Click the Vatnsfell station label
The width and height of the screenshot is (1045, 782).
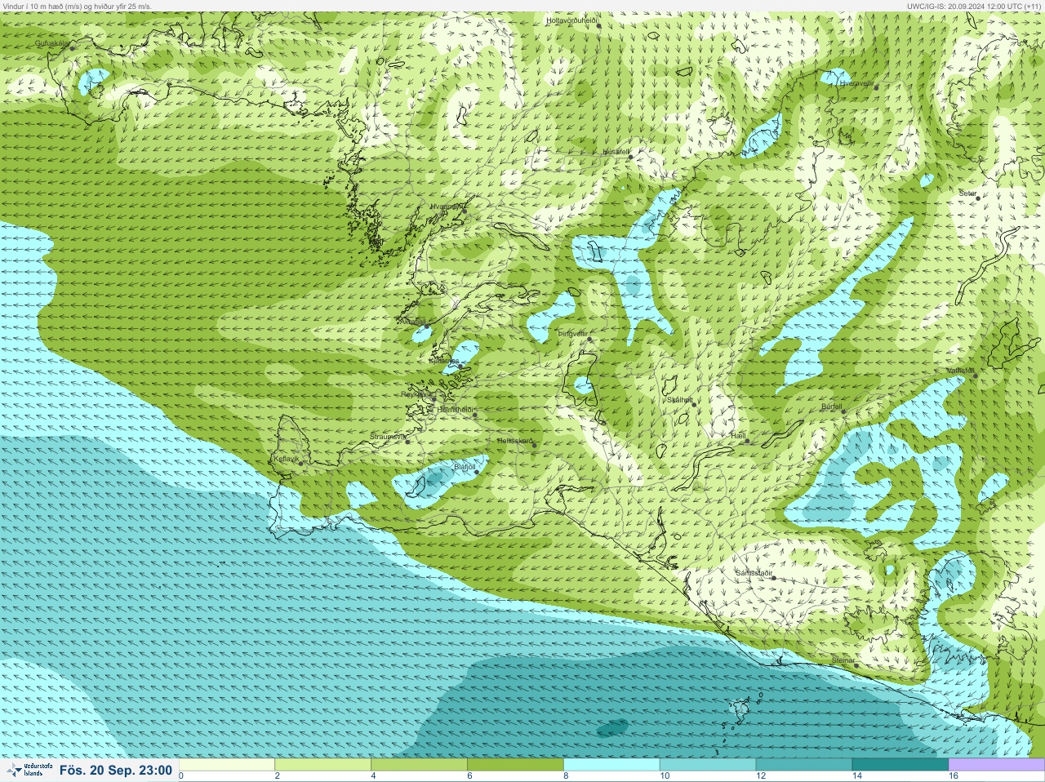click(961, 371)
